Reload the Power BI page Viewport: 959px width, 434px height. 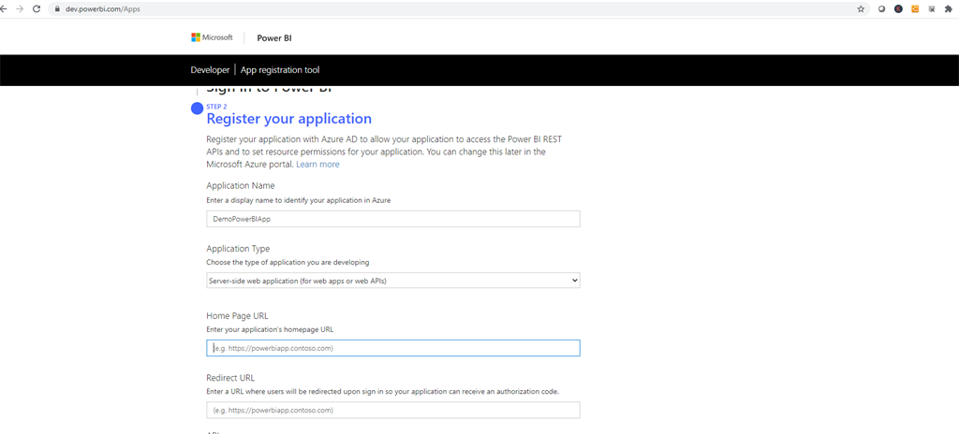click(36, 8)
